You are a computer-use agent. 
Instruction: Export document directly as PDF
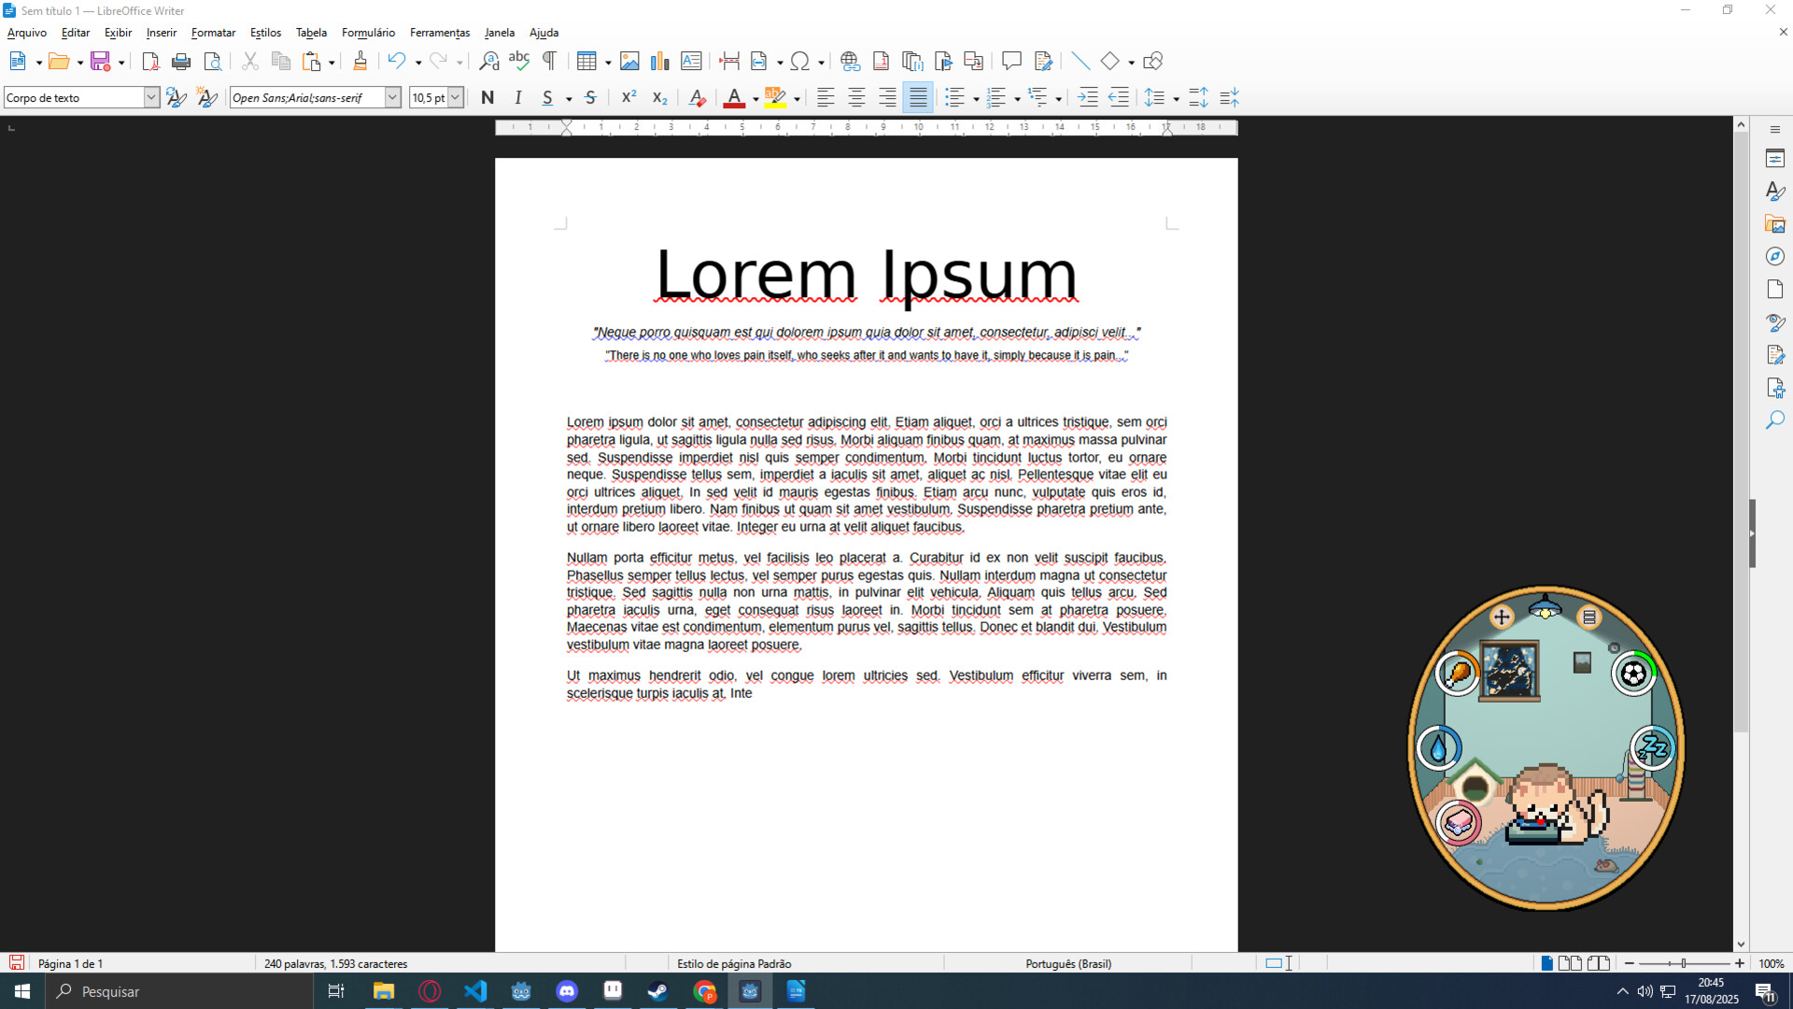point(149,61)
